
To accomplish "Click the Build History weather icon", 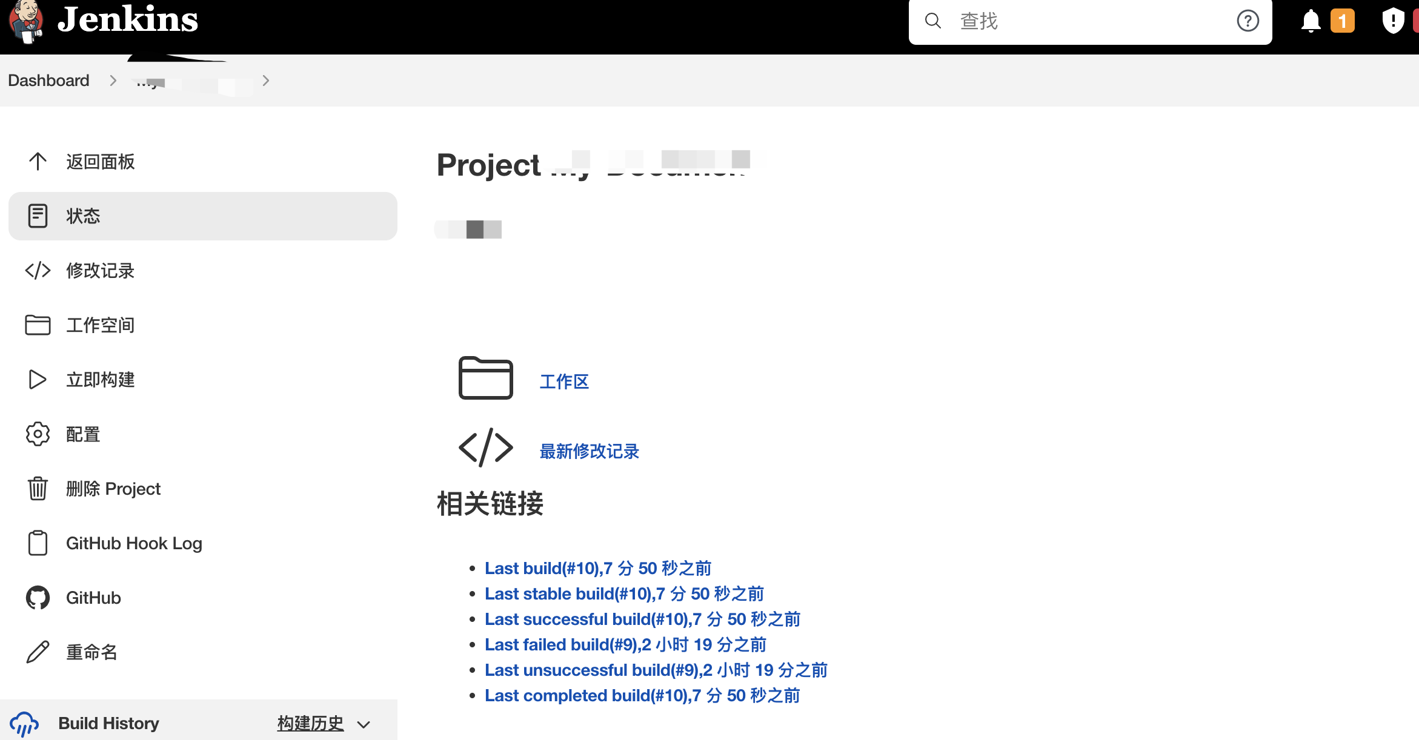I will [24, 724].
